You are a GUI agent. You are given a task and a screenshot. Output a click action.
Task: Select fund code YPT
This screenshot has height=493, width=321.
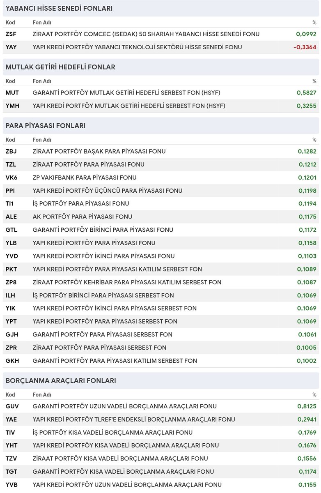11,322
